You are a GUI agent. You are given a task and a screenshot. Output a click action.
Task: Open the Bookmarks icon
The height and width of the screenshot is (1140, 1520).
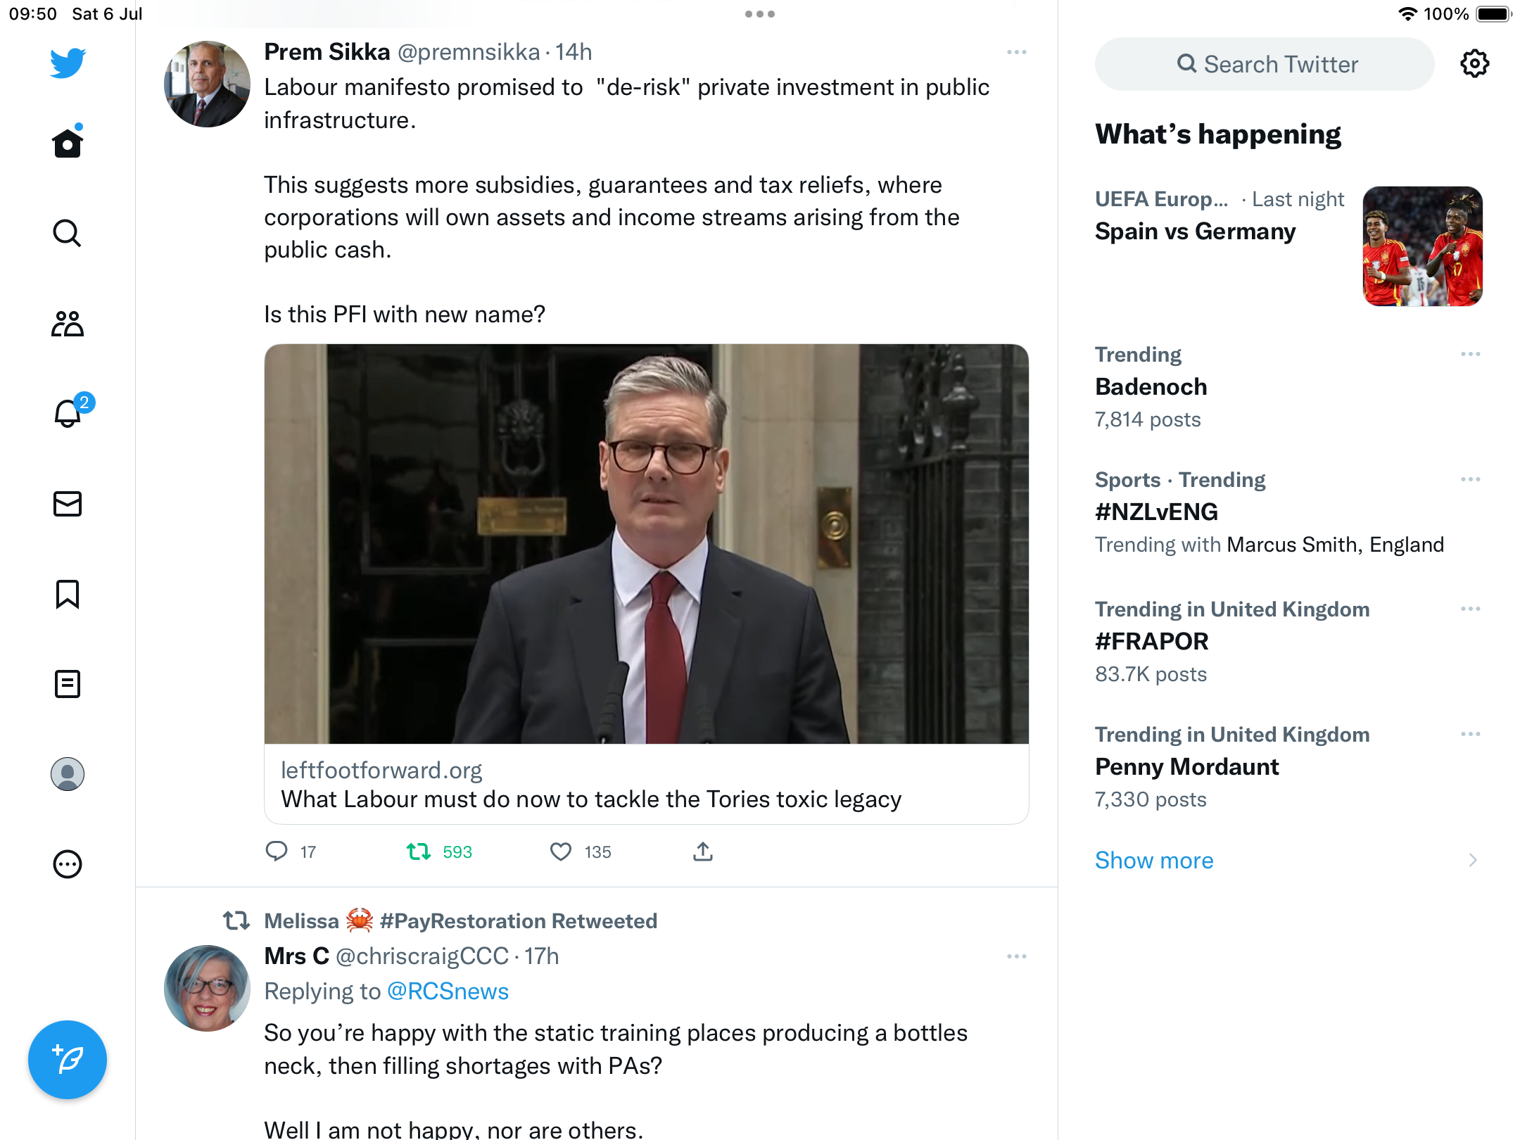tap(68, 594)
